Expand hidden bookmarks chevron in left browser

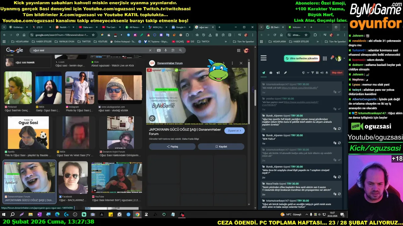tap(225, 41)
